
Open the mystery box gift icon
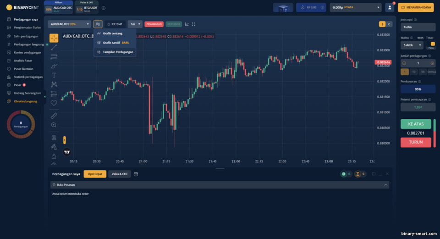click(283, 8)
